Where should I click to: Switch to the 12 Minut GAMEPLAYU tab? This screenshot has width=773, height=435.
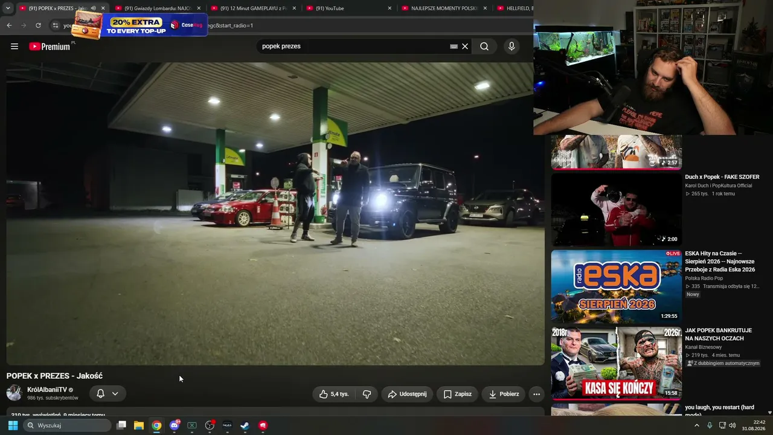click(x=254, y=8)
